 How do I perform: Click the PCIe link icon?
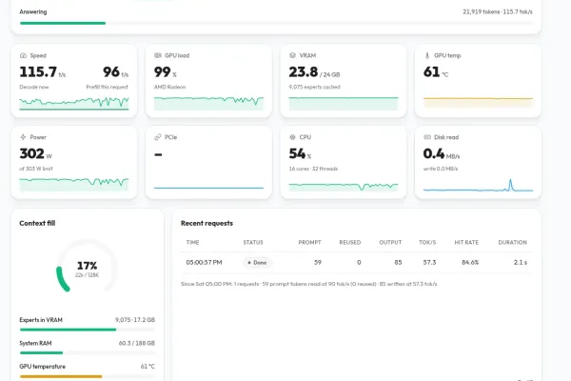pos(158,137)
